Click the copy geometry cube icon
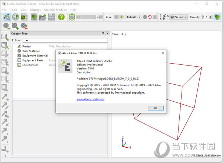The image size is (223, 163). point(5,71)
